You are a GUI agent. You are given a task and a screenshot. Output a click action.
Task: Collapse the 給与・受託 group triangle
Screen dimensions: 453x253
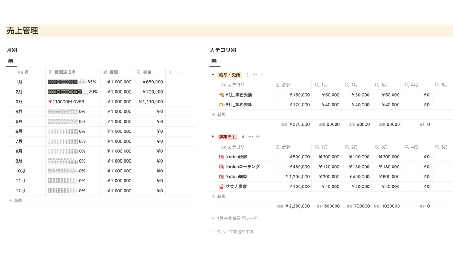[x=213, y=75]
